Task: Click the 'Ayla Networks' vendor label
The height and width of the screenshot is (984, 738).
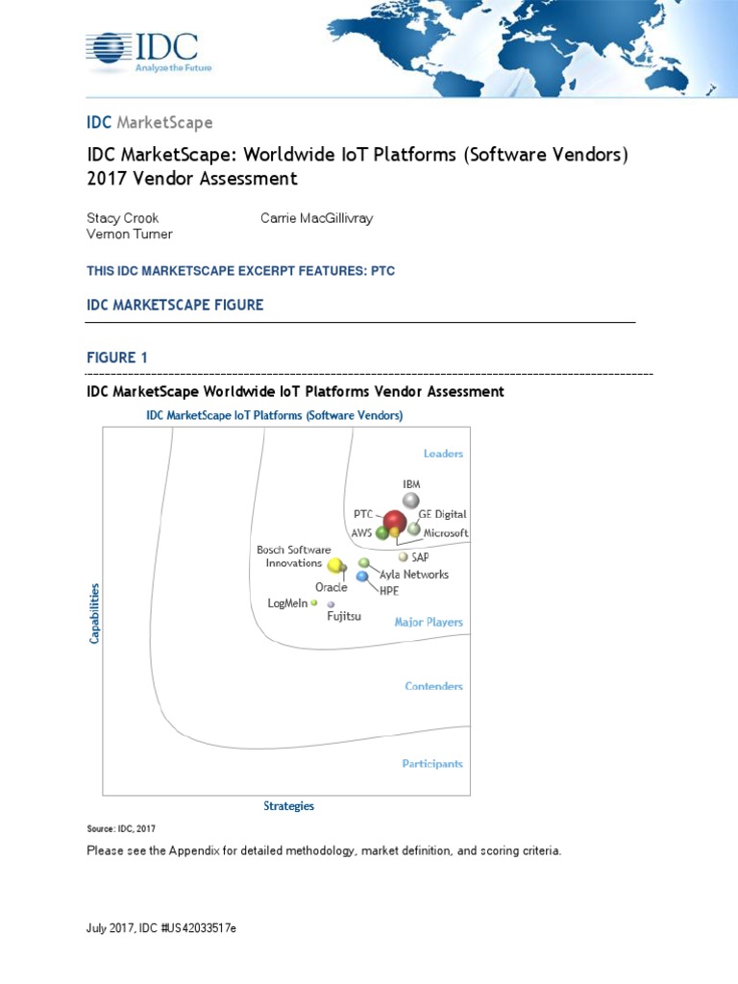Action: tap(414, 575)
